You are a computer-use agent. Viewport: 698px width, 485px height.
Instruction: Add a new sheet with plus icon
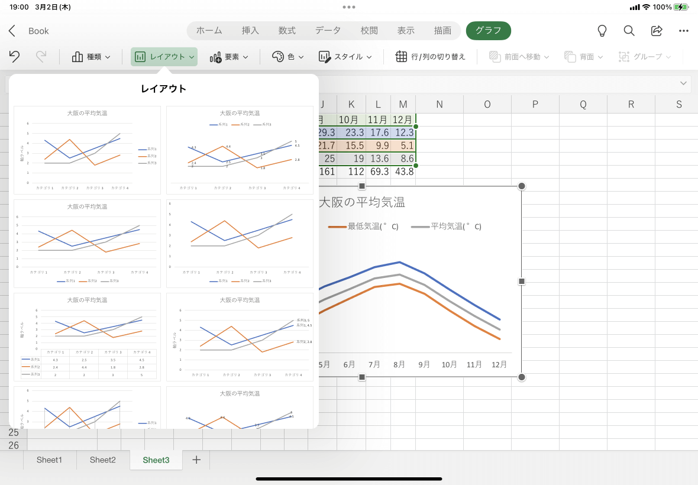pos(196,460)
